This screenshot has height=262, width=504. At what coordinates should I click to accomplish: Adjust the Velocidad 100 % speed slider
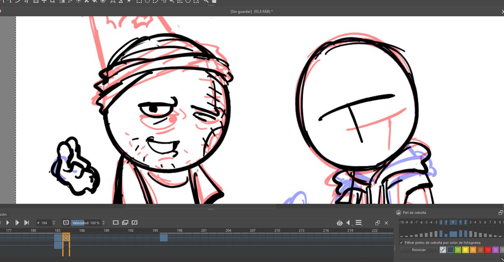(86, 223)
